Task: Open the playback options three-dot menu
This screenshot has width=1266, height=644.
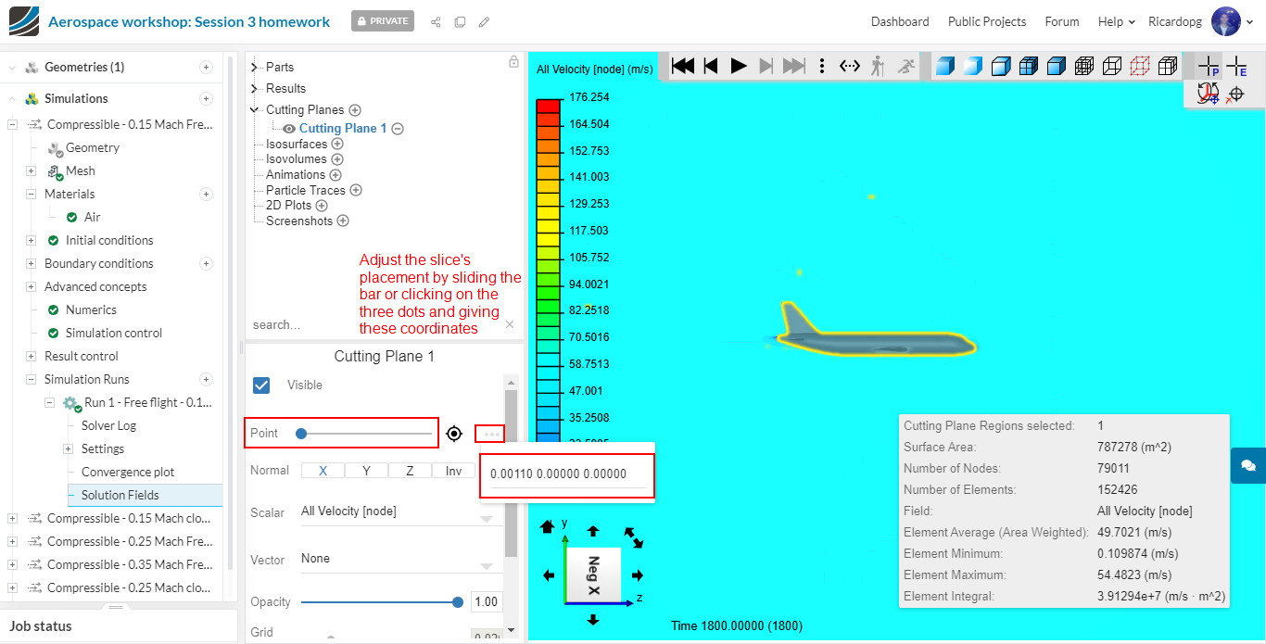Action: click(x=822, y=66)
